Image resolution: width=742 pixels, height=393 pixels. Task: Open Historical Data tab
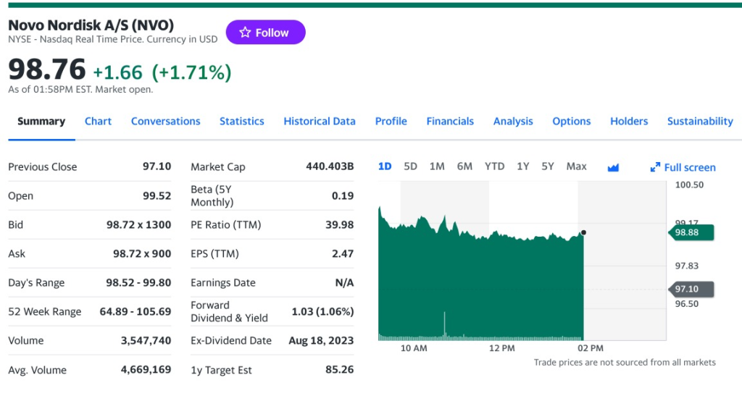tap(320, 121)
